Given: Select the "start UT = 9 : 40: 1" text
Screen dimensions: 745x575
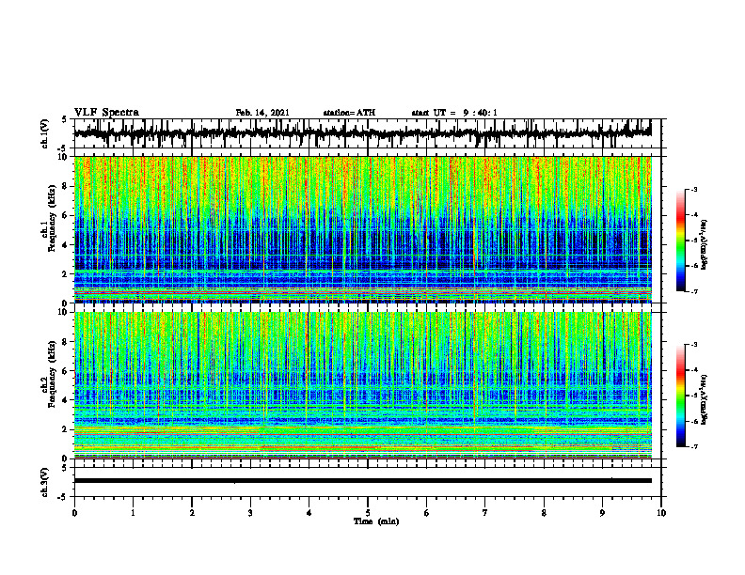Looking at the screenshot, I should coord(454,113).
